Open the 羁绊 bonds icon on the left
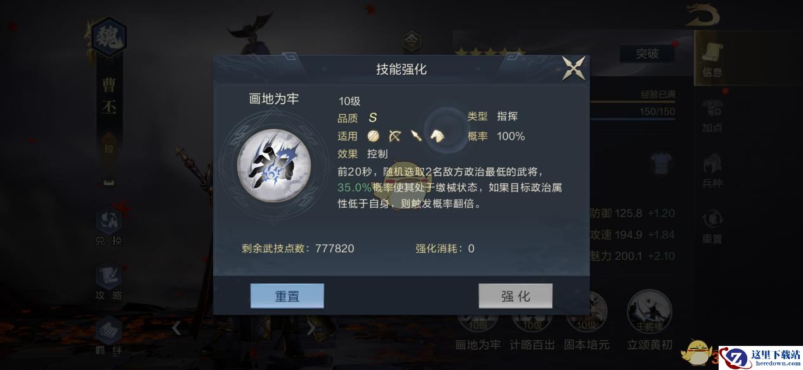The width and height of the screenshot is (803, 370). (108, 336)
